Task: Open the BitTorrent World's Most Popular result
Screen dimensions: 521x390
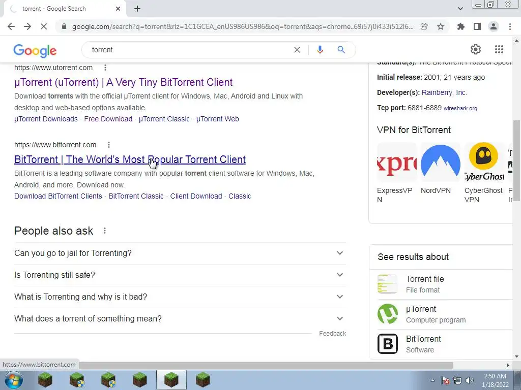Action: pos(130,159)
